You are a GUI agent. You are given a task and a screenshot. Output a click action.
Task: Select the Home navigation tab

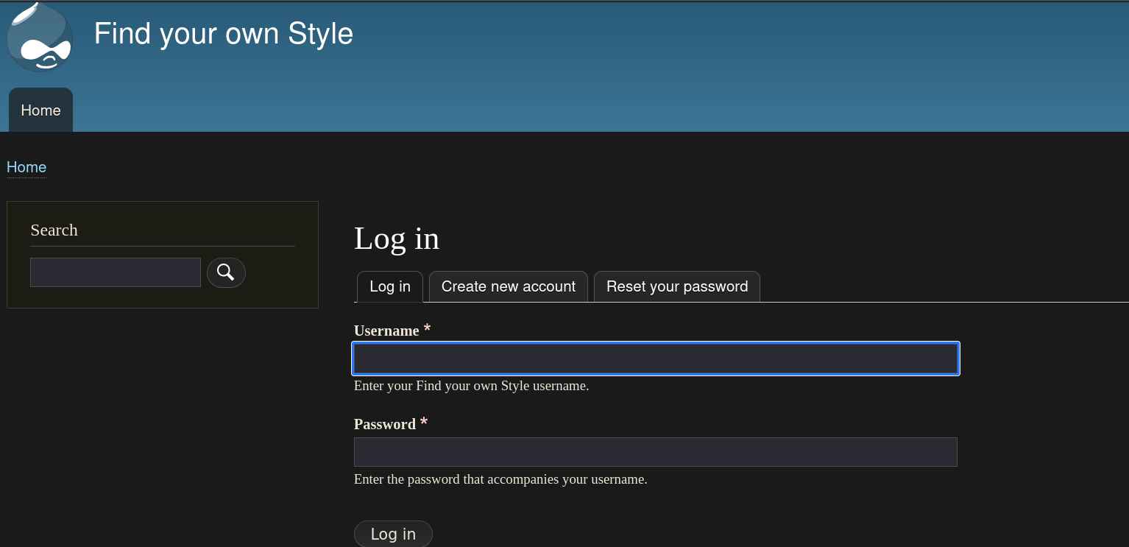point(40,110)
